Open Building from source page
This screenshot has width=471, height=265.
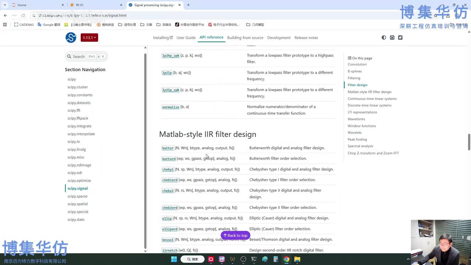tap(245, 38)
